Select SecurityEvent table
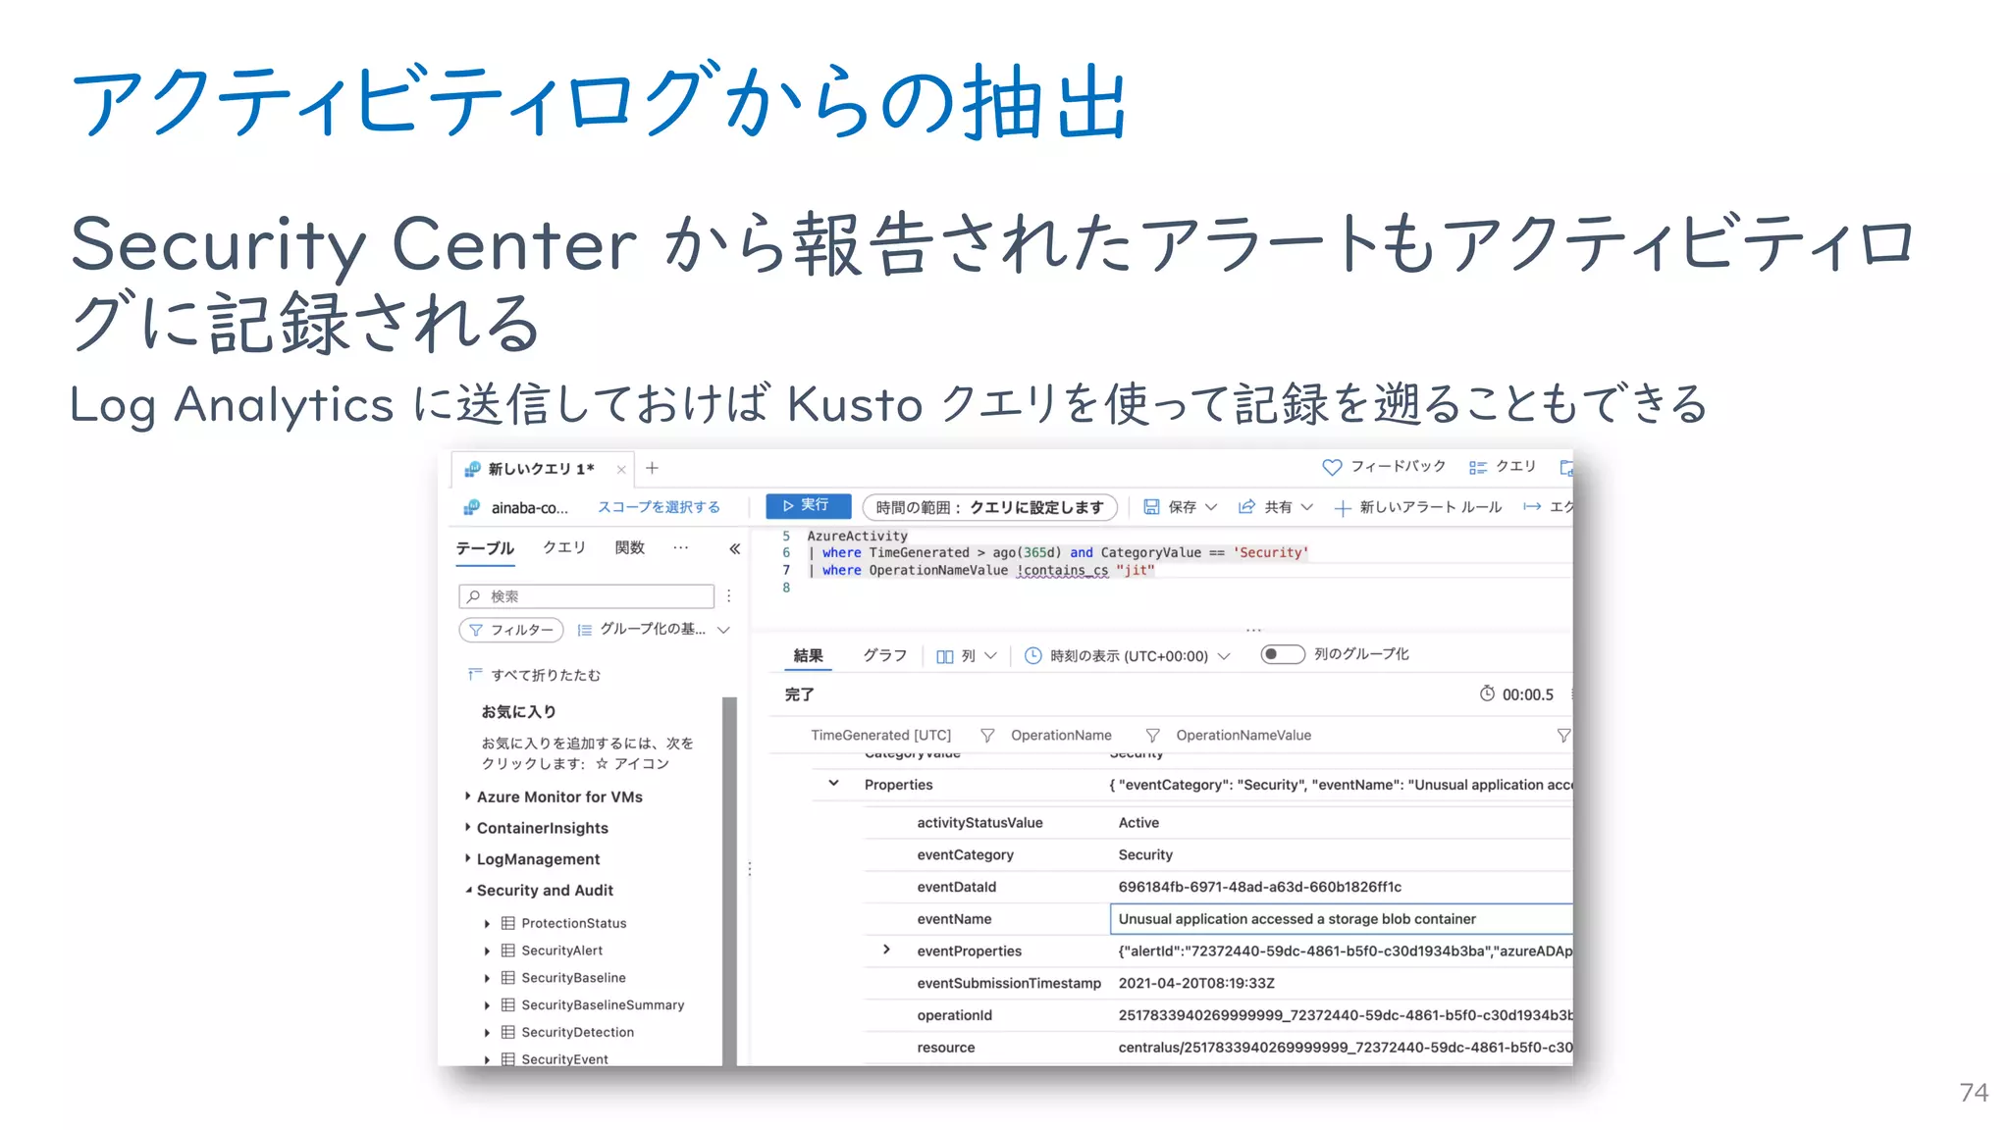2010x1130 pixels. tap(564, 1058)
